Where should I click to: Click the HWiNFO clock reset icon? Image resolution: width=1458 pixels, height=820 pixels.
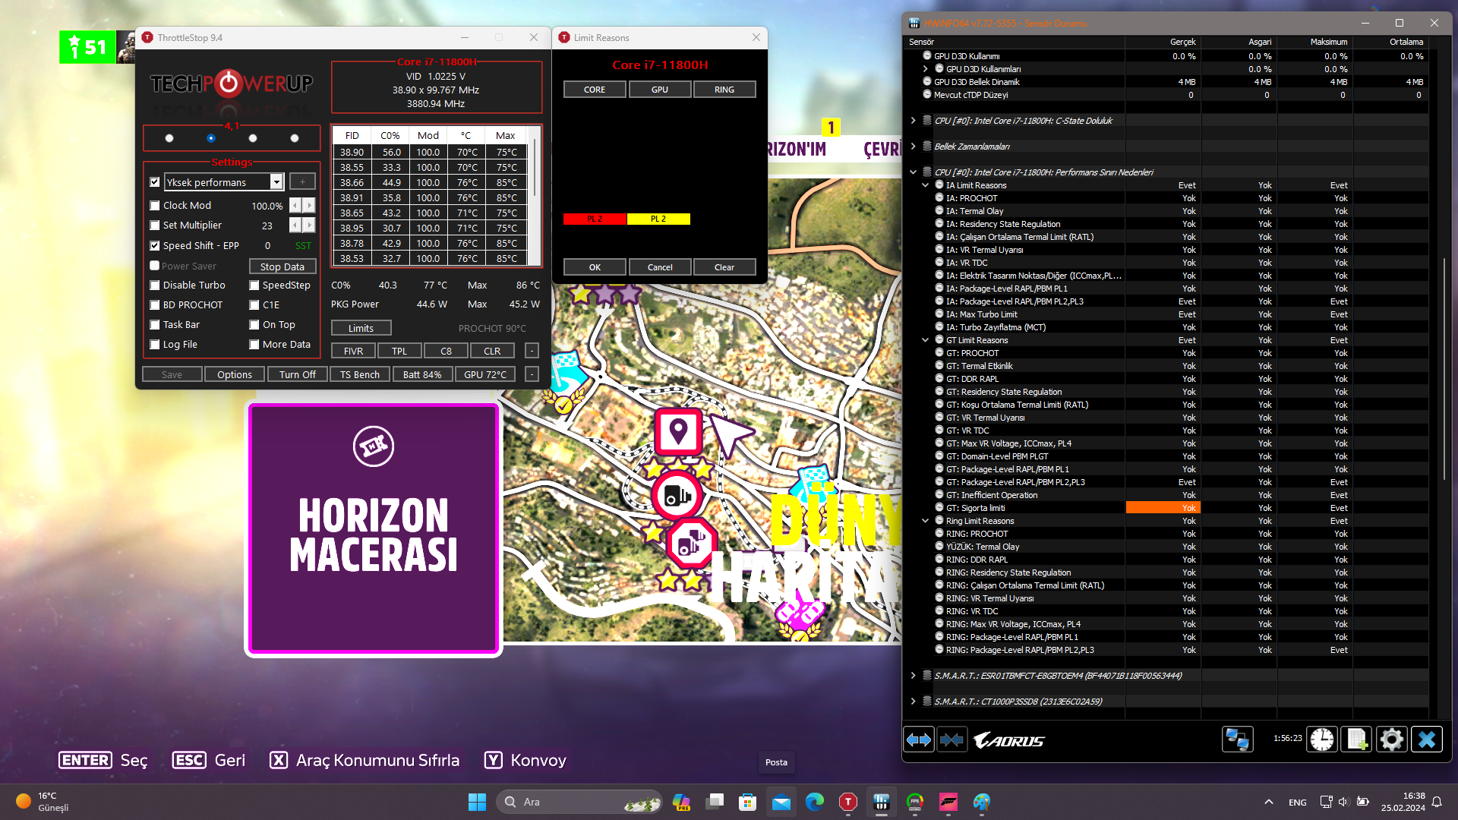click(1322, 740)
